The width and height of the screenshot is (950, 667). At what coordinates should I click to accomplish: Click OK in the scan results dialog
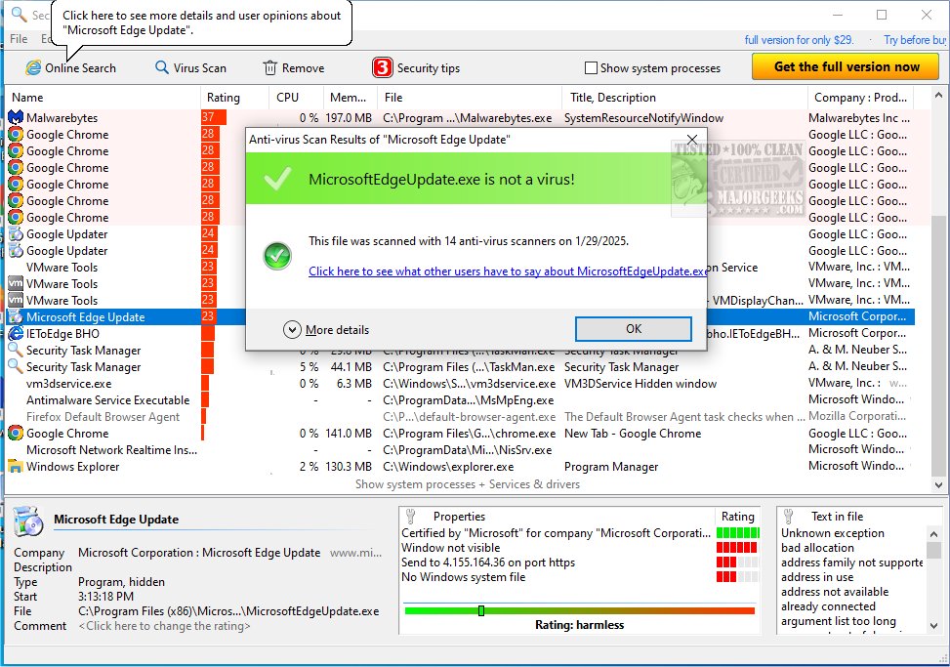pyautogui.click(x=633, y=329)
